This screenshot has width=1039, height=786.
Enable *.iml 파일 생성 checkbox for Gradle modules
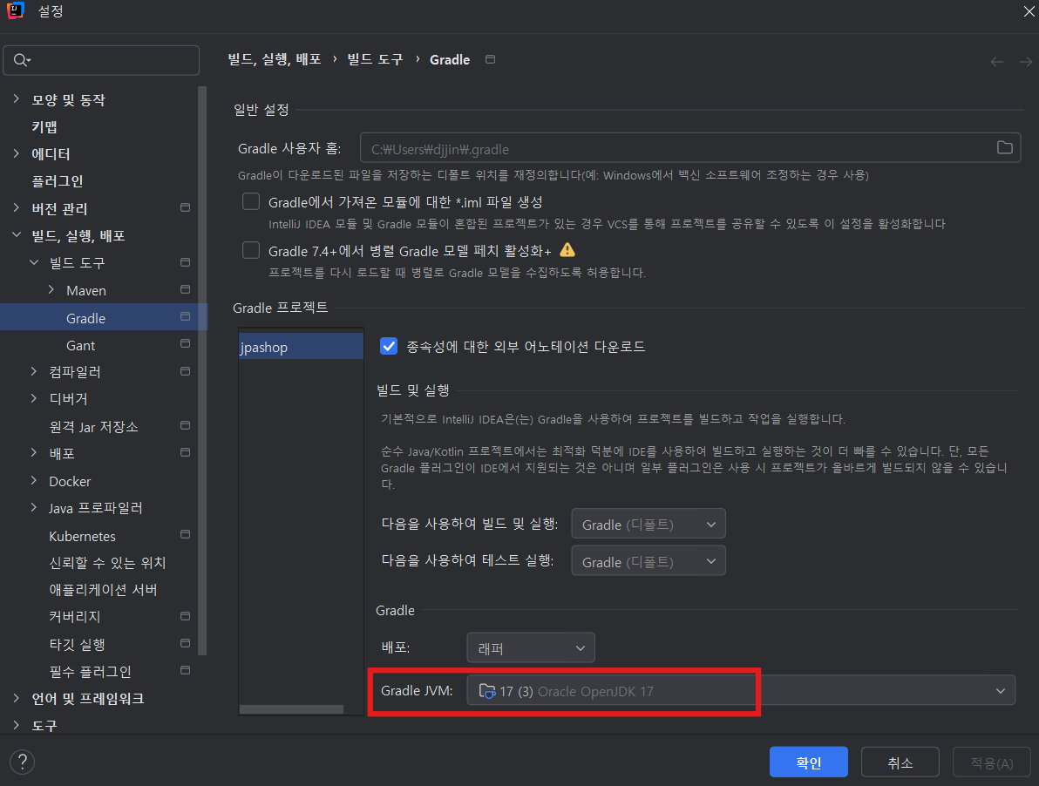tap(251, 201)
